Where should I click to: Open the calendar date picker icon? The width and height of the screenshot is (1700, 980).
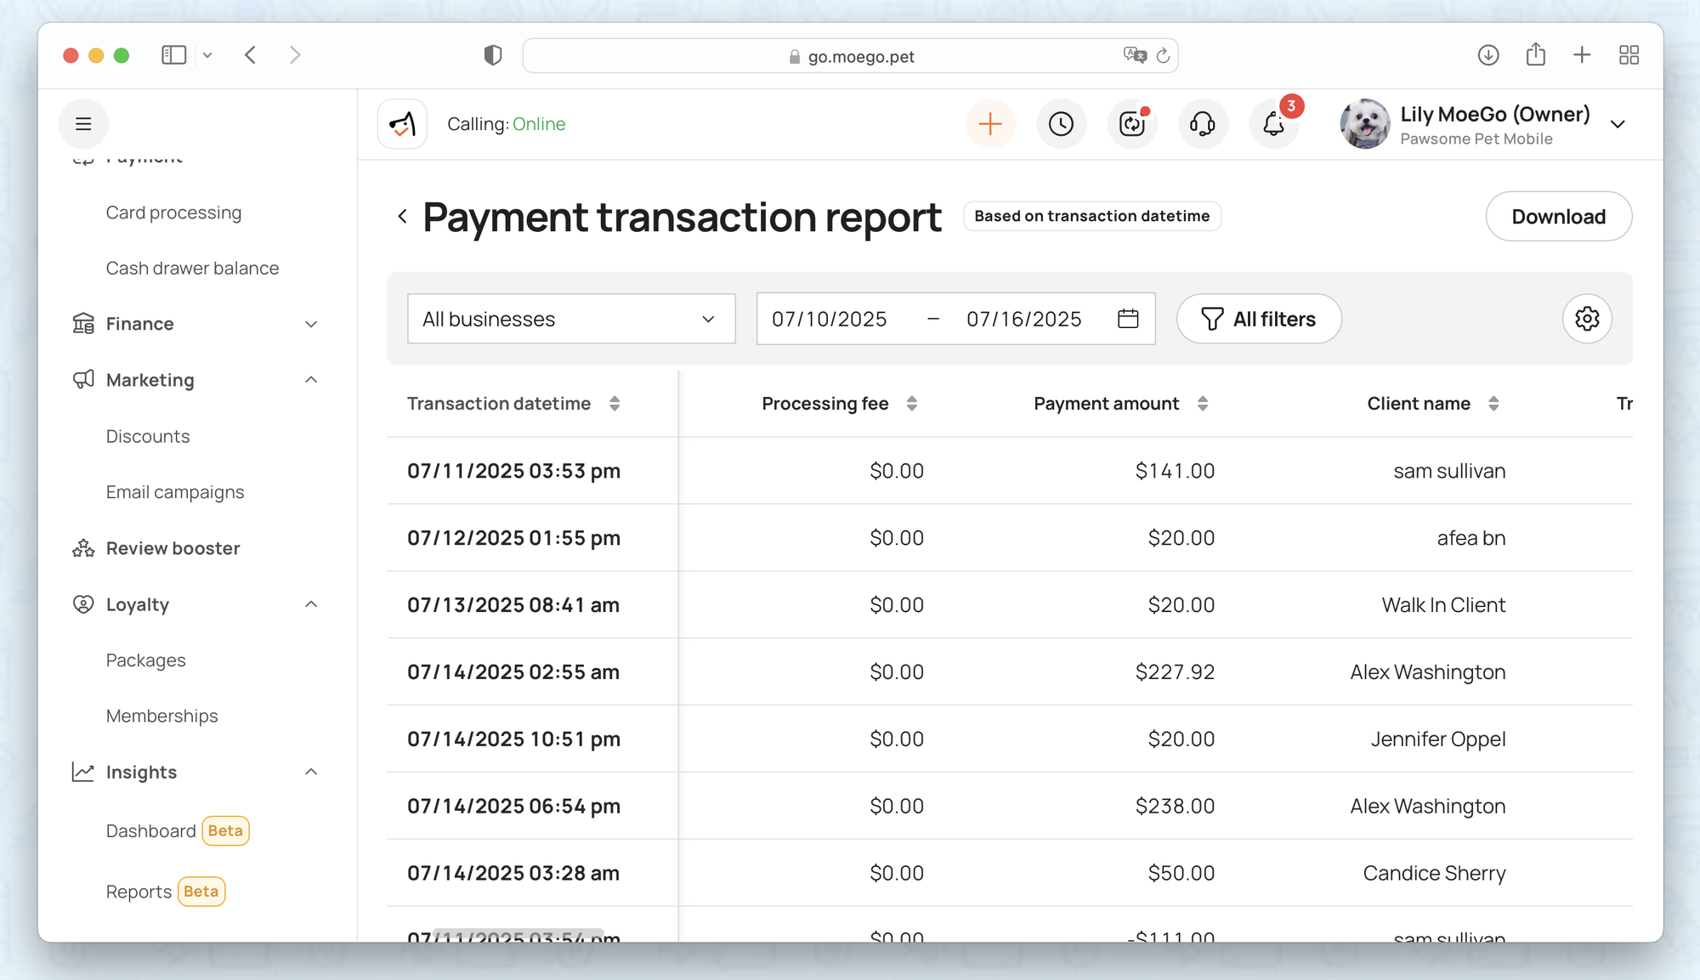(1128, 319)
